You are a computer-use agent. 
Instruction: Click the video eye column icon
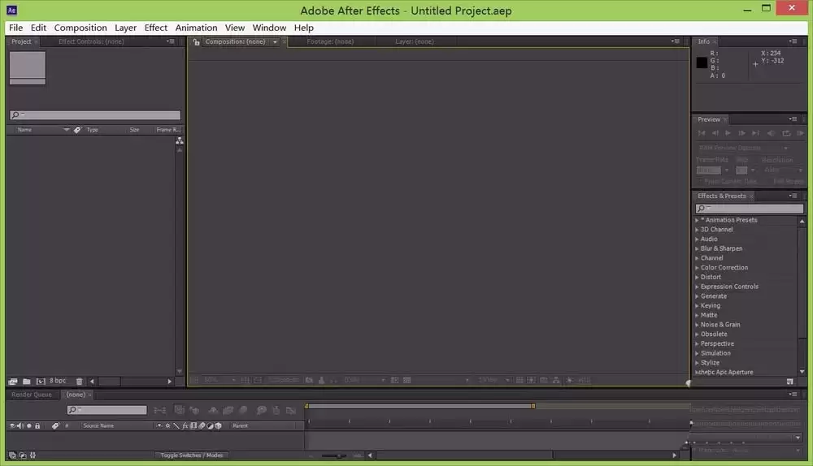click(12, 425)
